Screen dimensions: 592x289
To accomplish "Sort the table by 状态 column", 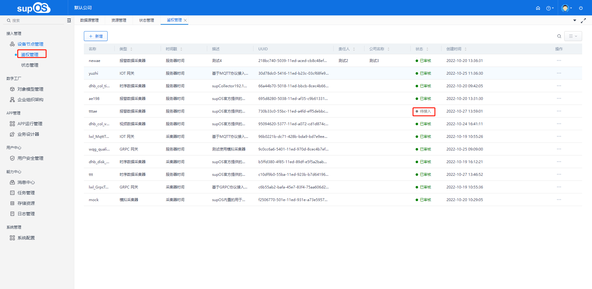I will pyautogui.click(x=427, y=49).
